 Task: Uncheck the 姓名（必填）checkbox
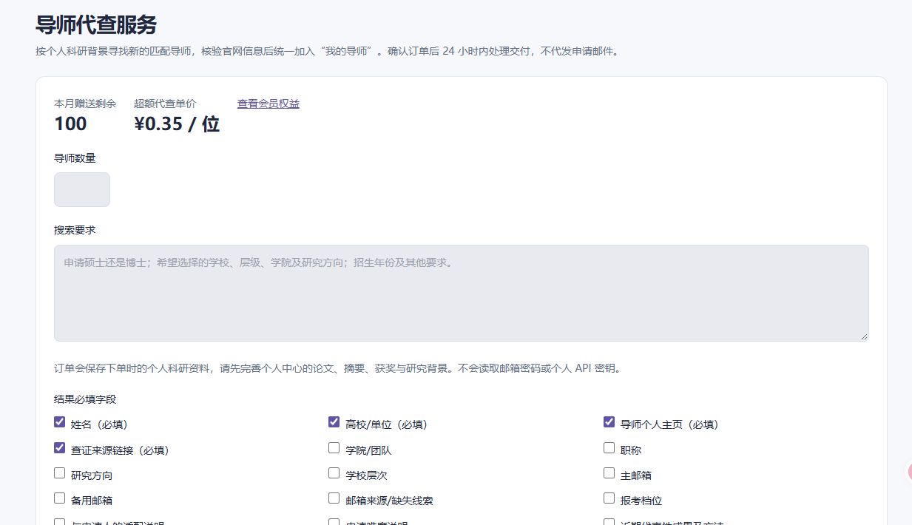pos(60,422)
